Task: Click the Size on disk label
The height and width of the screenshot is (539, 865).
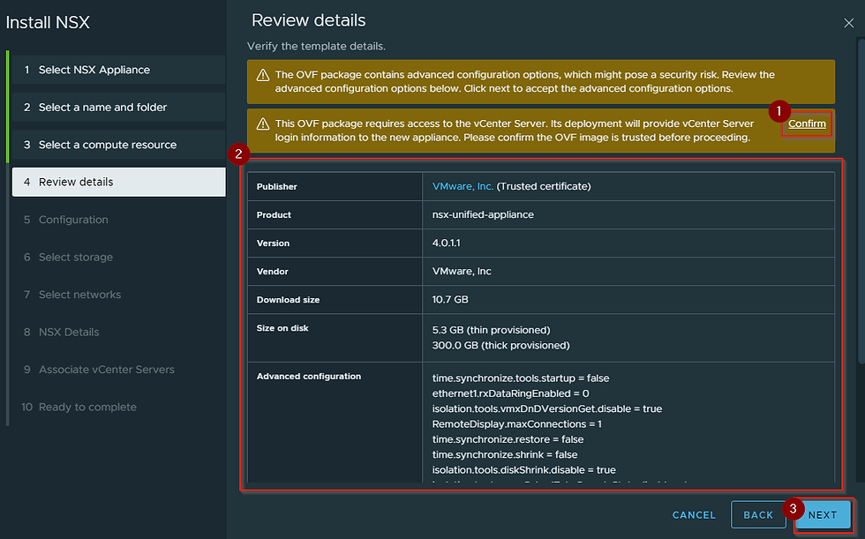Action: (282, 328)
